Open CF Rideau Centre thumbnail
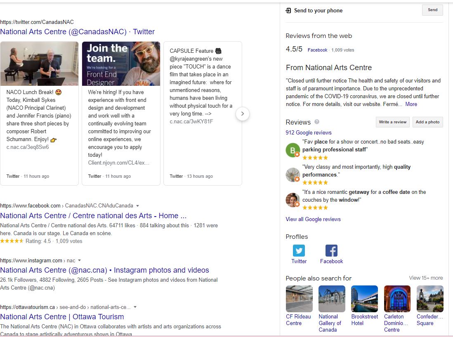Image resolution: width=453 pixels, height=337 pixels. pos(299,299)
